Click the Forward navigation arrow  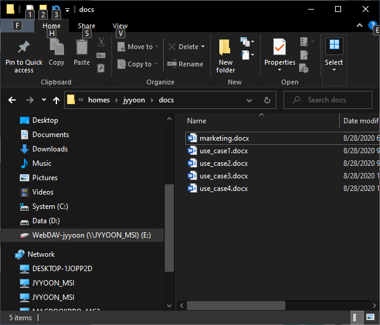pos(30,100)
